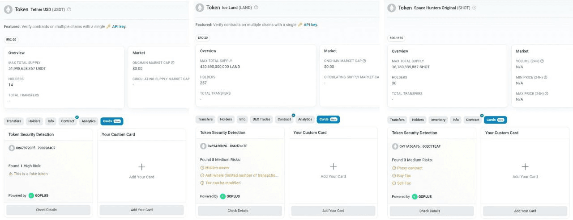The image size is (573, 220).
Task: Click the '420,690,000,000 LAND' supply value
Action: tap(220, 66)
